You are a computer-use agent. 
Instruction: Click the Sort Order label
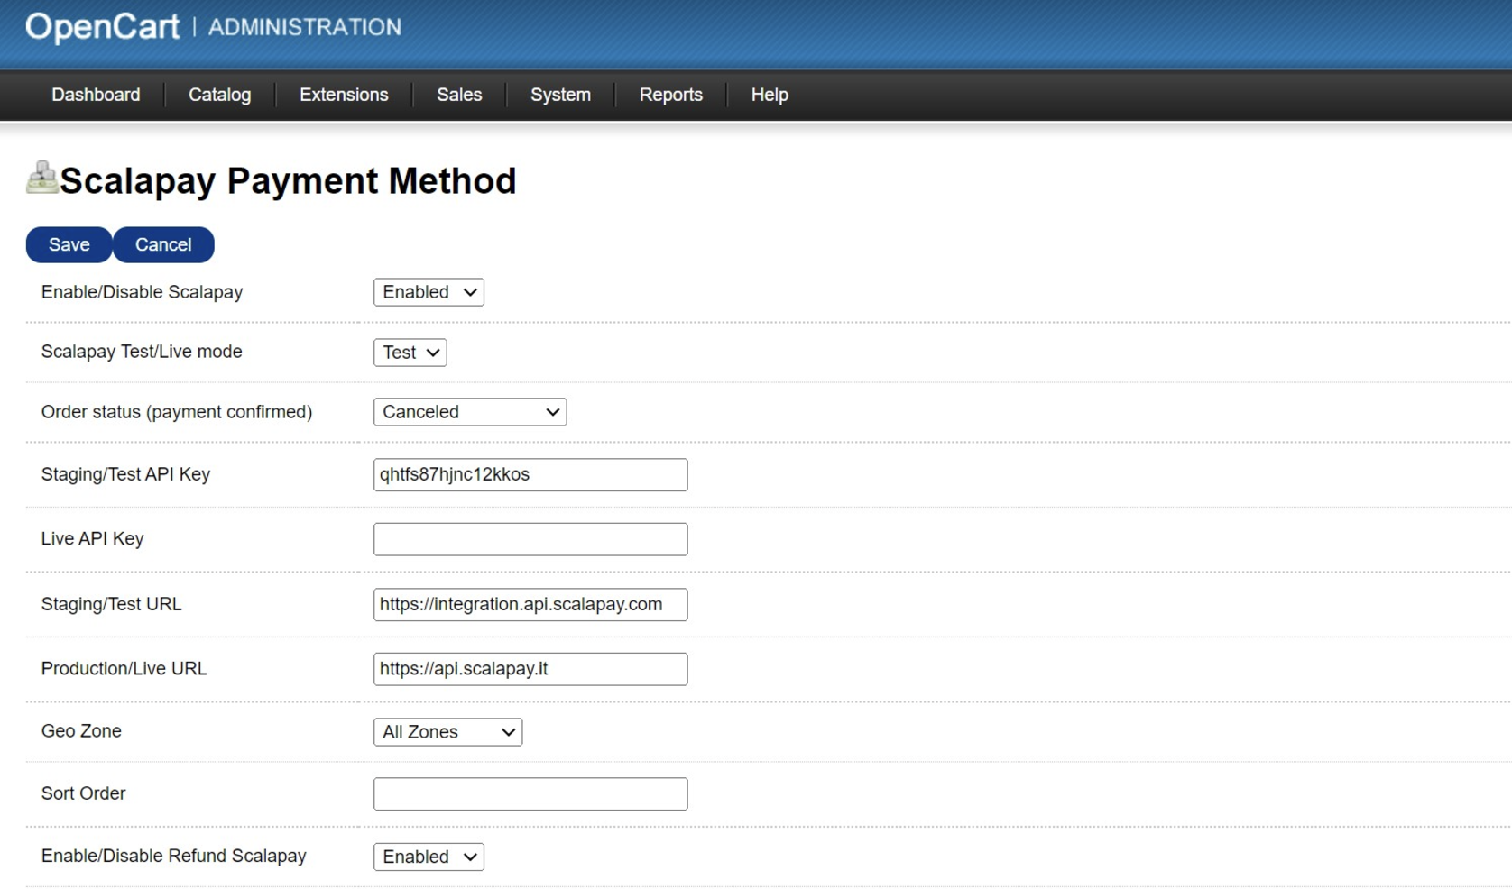(83, 793)
